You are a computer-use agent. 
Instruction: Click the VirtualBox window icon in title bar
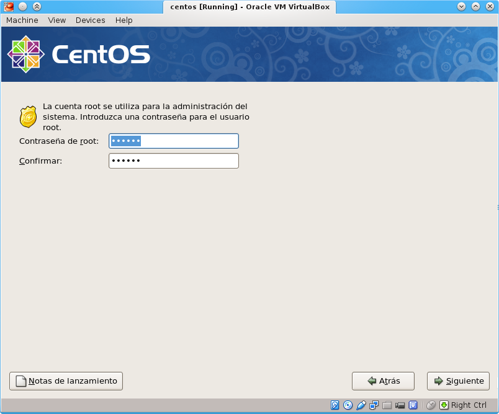(9, 6)
